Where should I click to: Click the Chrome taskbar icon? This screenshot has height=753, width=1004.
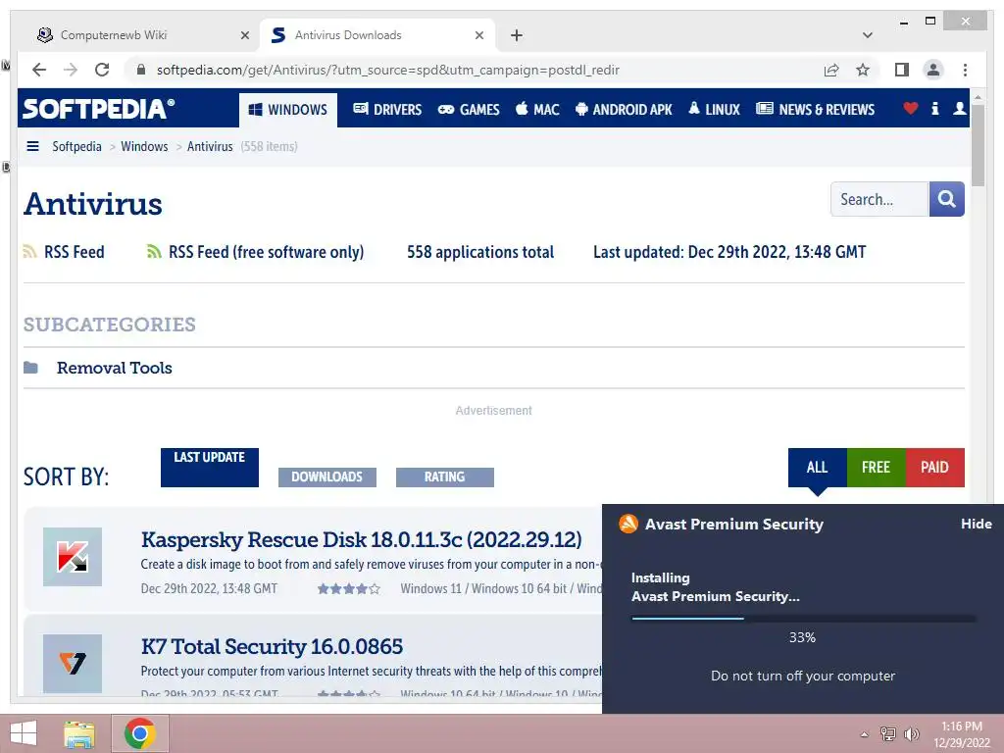click(x=139, y=733)
